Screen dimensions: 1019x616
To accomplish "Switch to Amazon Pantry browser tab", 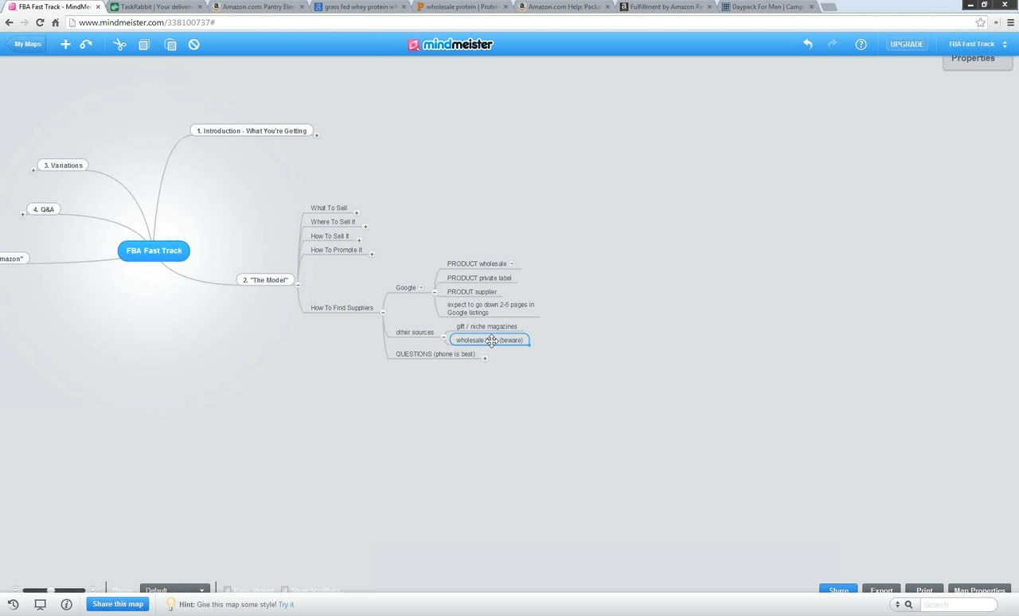I will click(x=259, y=6).
